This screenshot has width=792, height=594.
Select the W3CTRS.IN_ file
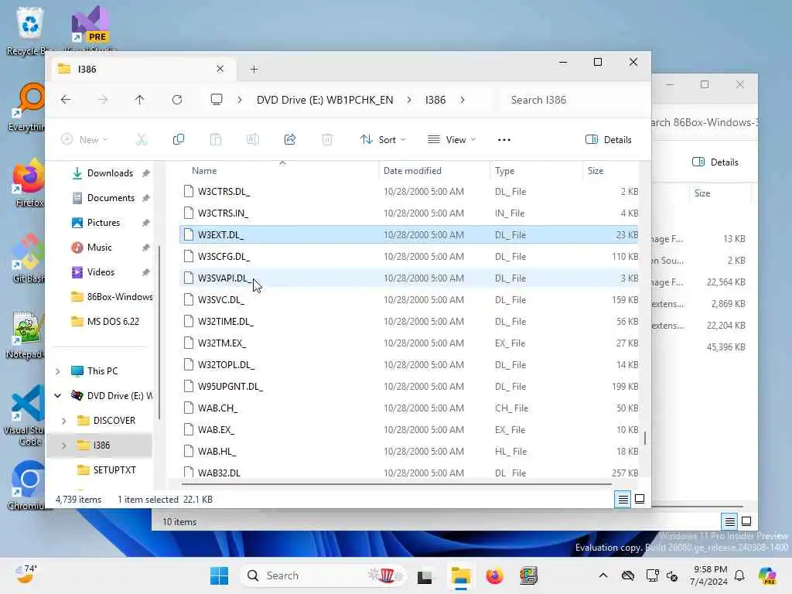click(x=409, y=213)
